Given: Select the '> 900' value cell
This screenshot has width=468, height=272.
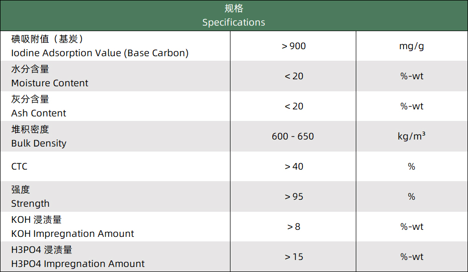Looking at the screenshot, I should [x=294, y=46].
